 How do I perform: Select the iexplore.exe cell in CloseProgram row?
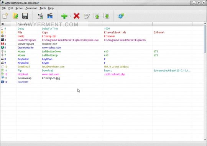click(49, 44)
